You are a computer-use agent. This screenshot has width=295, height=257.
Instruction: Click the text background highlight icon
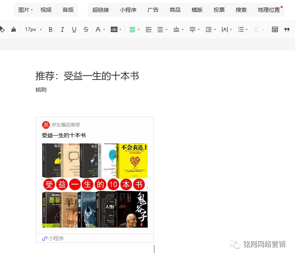click(114, 29)
